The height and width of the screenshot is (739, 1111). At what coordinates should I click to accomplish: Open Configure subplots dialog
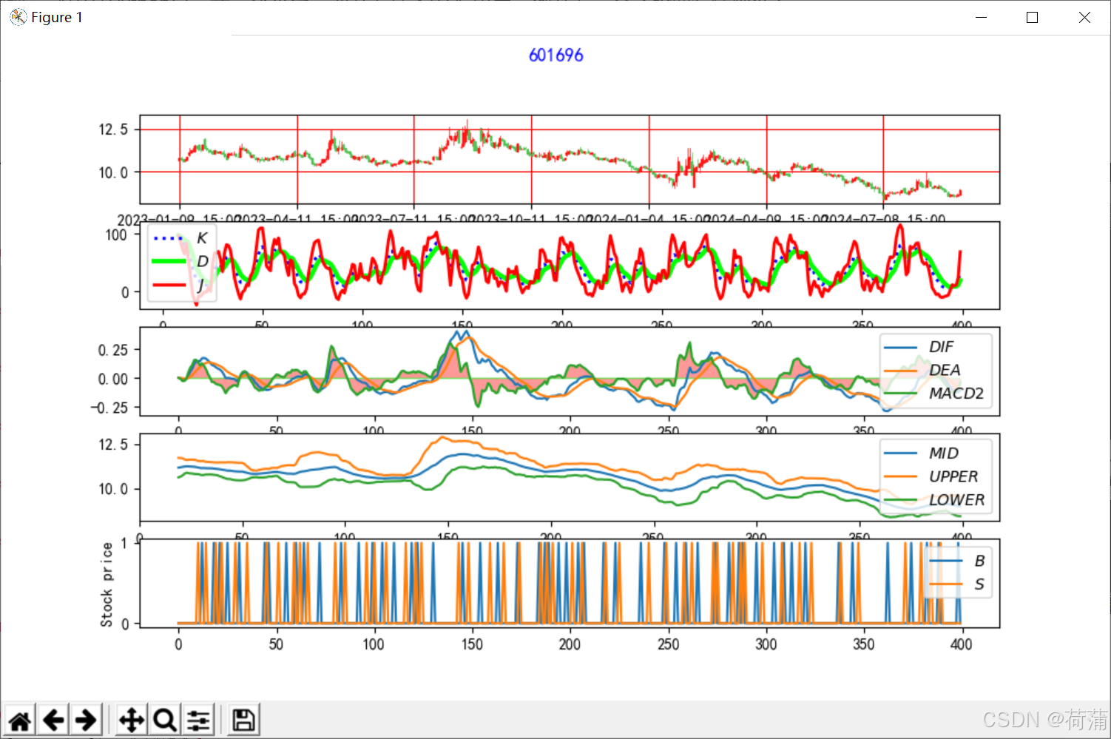[x=198, y=720]
